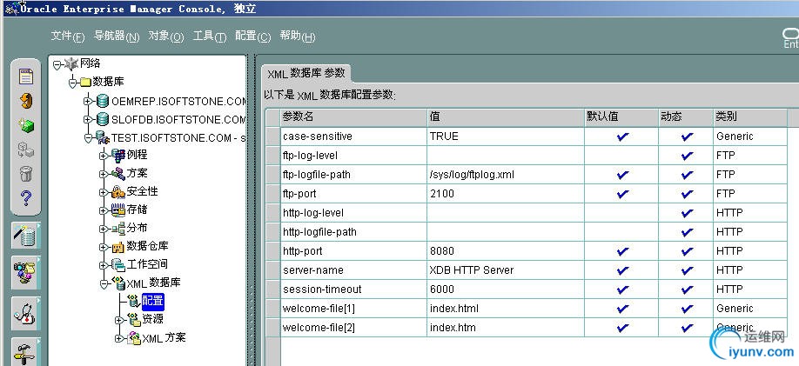The height and width of the screenshot is (366, 799).
Task: Click the XML Database node icon
Action: click(x=117, y=283)
